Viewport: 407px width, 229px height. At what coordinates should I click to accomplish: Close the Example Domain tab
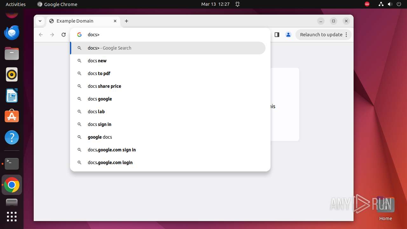(x=115, y=21)
